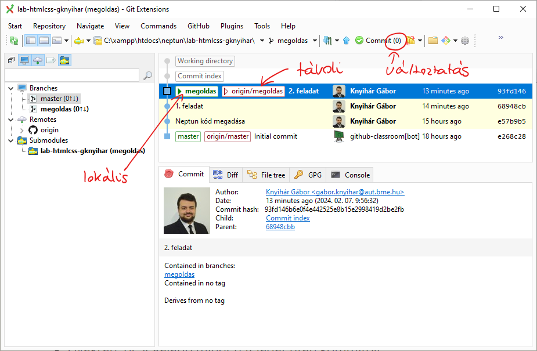Open parent commit link 68948cbb

pyautogui.click(x=280, y=227)
